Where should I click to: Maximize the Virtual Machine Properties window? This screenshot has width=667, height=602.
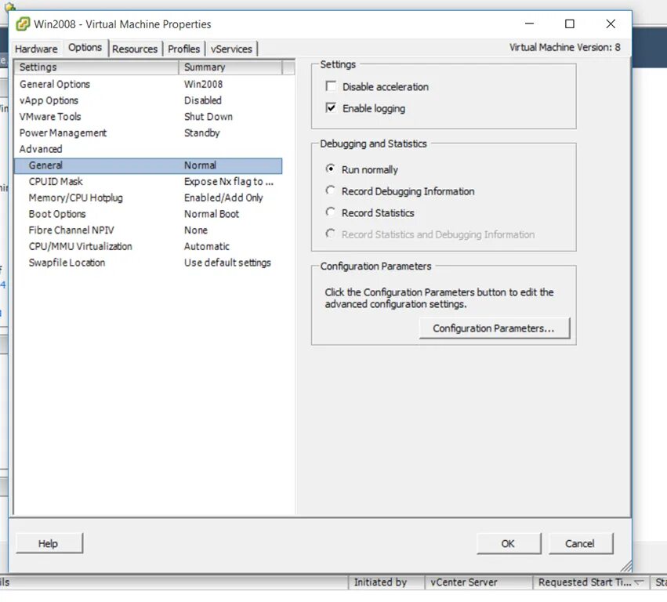coord(570,24)
